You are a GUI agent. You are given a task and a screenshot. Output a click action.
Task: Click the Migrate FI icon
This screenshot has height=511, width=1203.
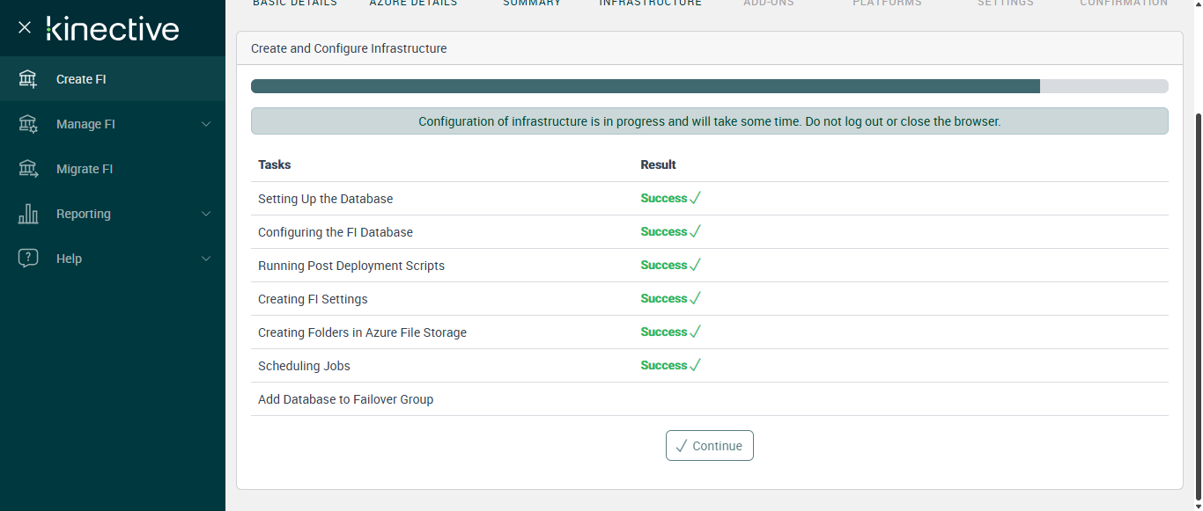(28, 169)
